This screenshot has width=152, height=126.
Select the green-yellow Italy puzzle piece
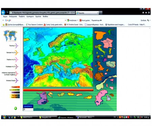(x=100, y=49)
